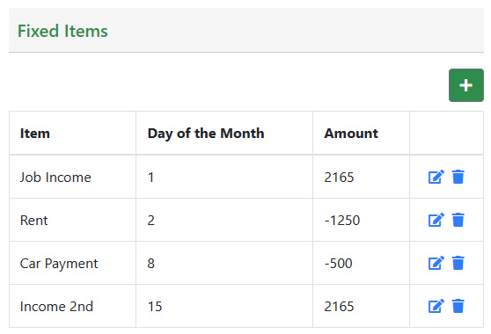Edit the Job Income row
491x334 pixels.
pyautogui.click(x=436, y=177)
